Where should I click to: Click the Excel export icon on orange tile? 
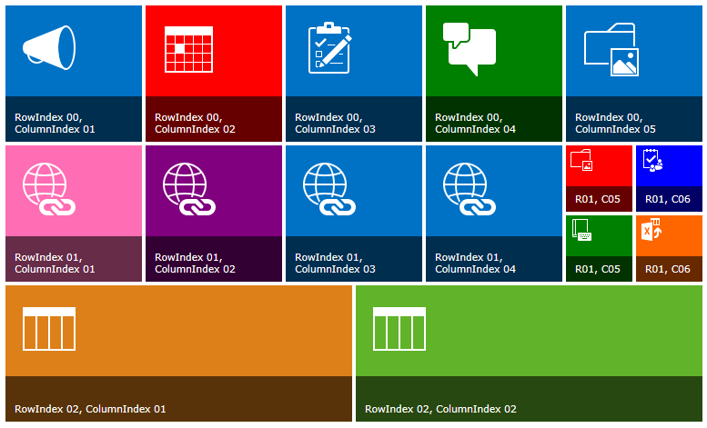tap(651, 229)
